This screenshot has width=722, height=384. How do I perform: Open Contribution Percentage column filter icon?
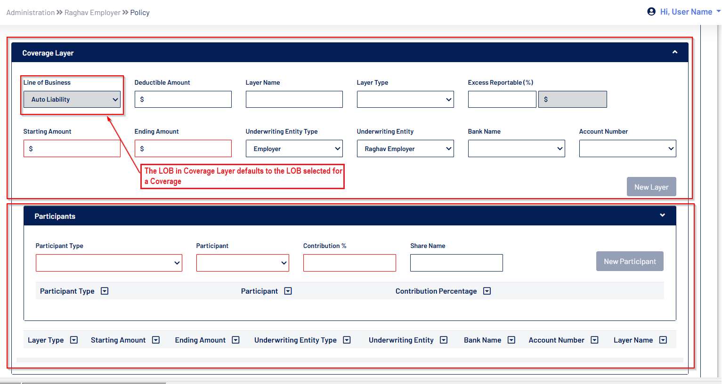(487, 291)
